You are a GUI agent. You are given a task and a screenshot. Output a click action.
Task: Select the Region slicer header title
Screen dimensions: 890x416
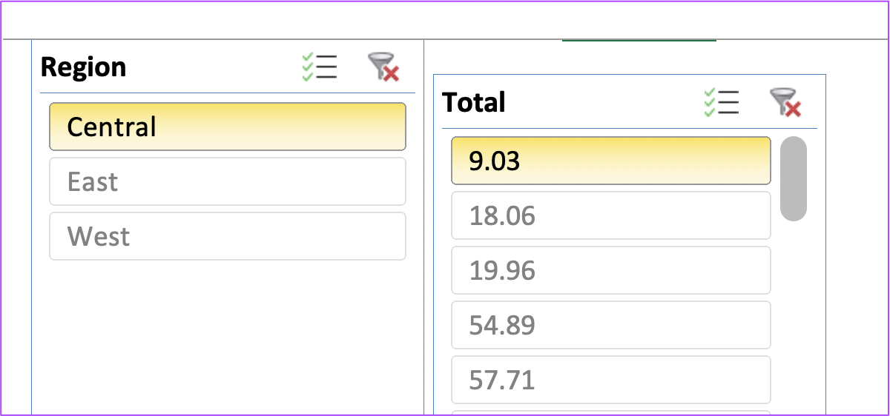click(83, 67)
